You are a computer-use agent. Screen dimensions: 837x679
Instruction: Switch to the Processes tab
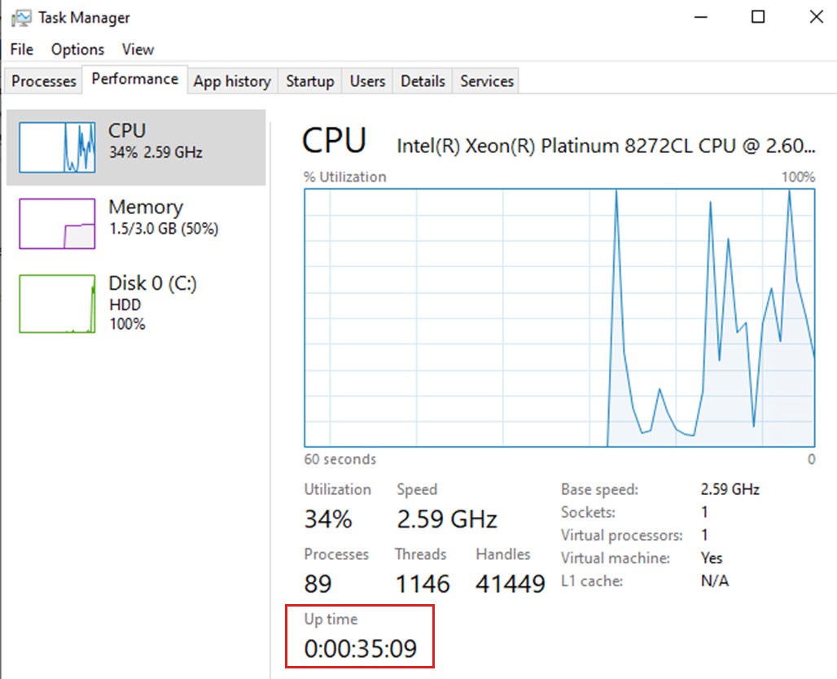coord(42,81)
